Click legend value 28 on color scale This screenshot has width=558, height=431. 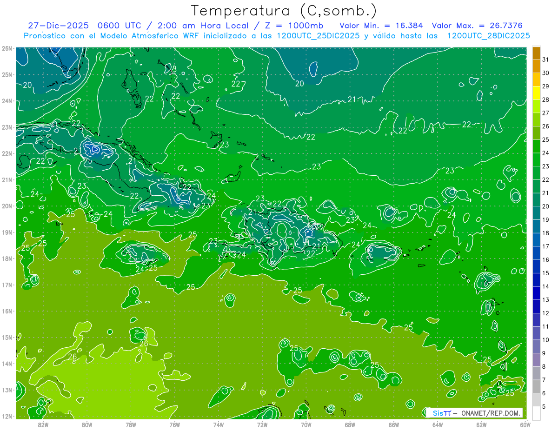click(545, 99)
